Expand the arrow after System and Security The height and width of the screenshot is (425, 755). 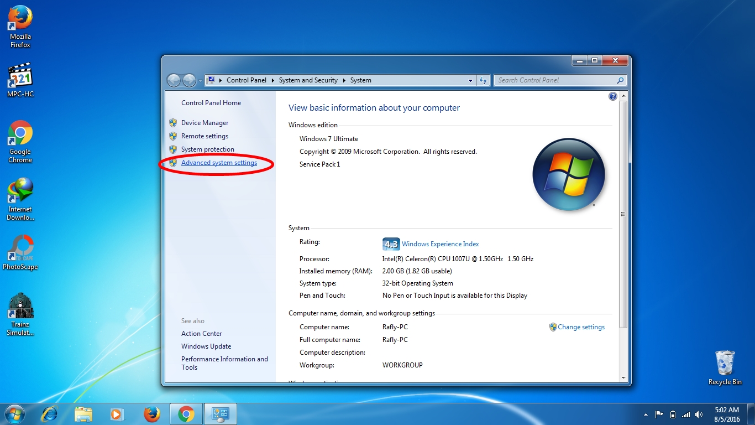[344, 80]
